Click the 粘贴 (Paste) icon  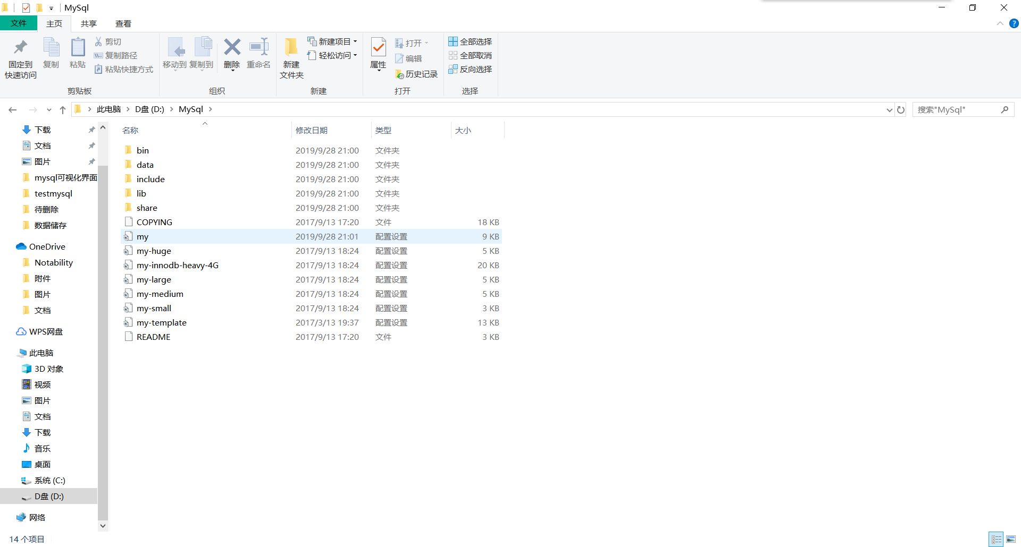78,53
